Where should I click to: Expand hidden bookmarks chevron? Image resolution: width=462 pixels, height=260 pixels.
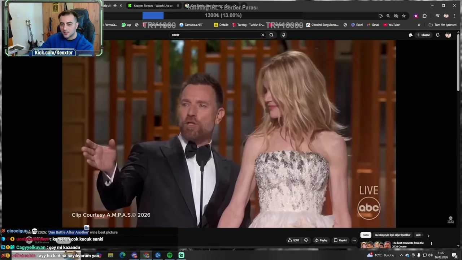(419, 25)
